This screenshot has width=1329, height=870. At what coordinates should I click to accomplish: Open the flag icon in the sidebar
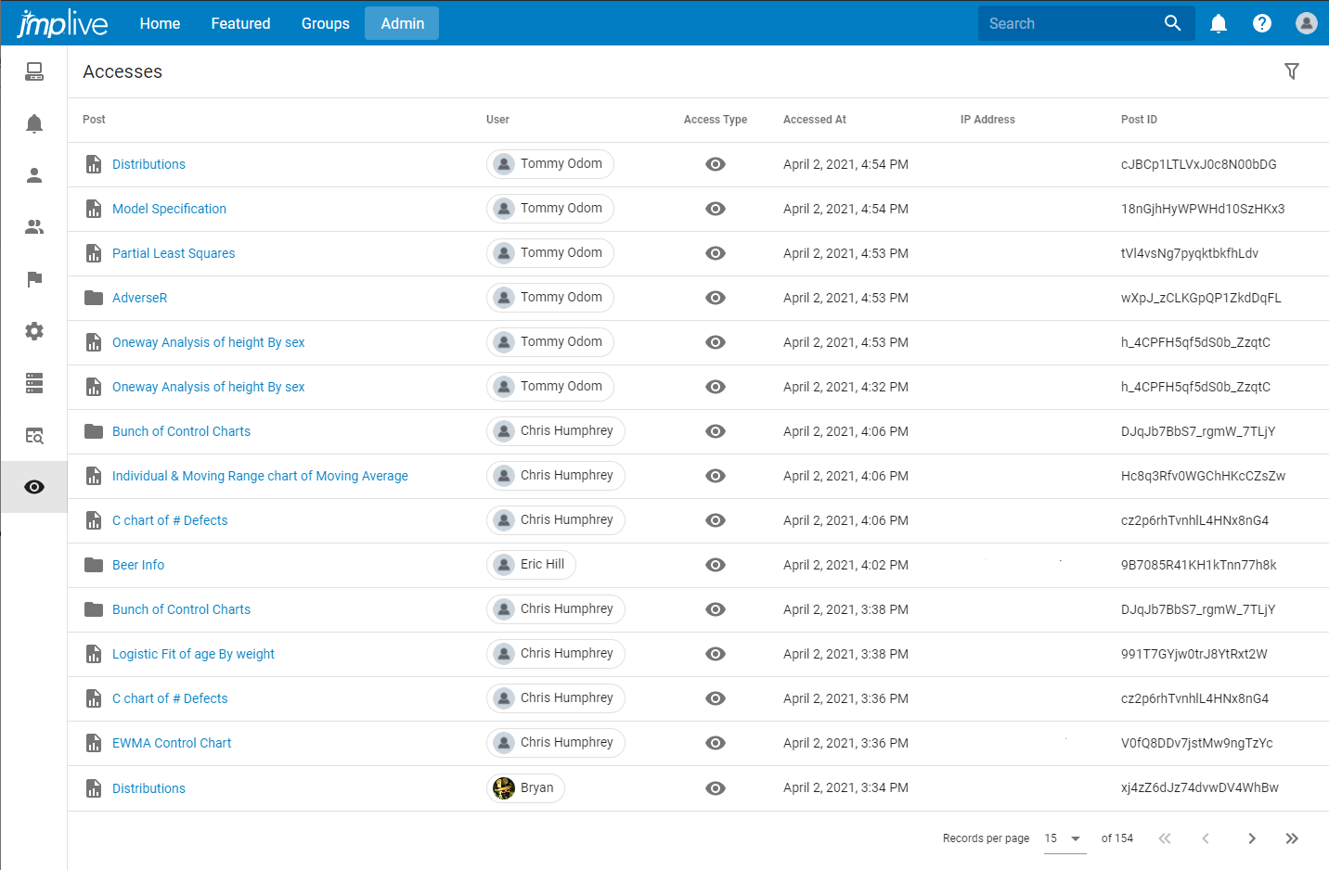(34, 279)
